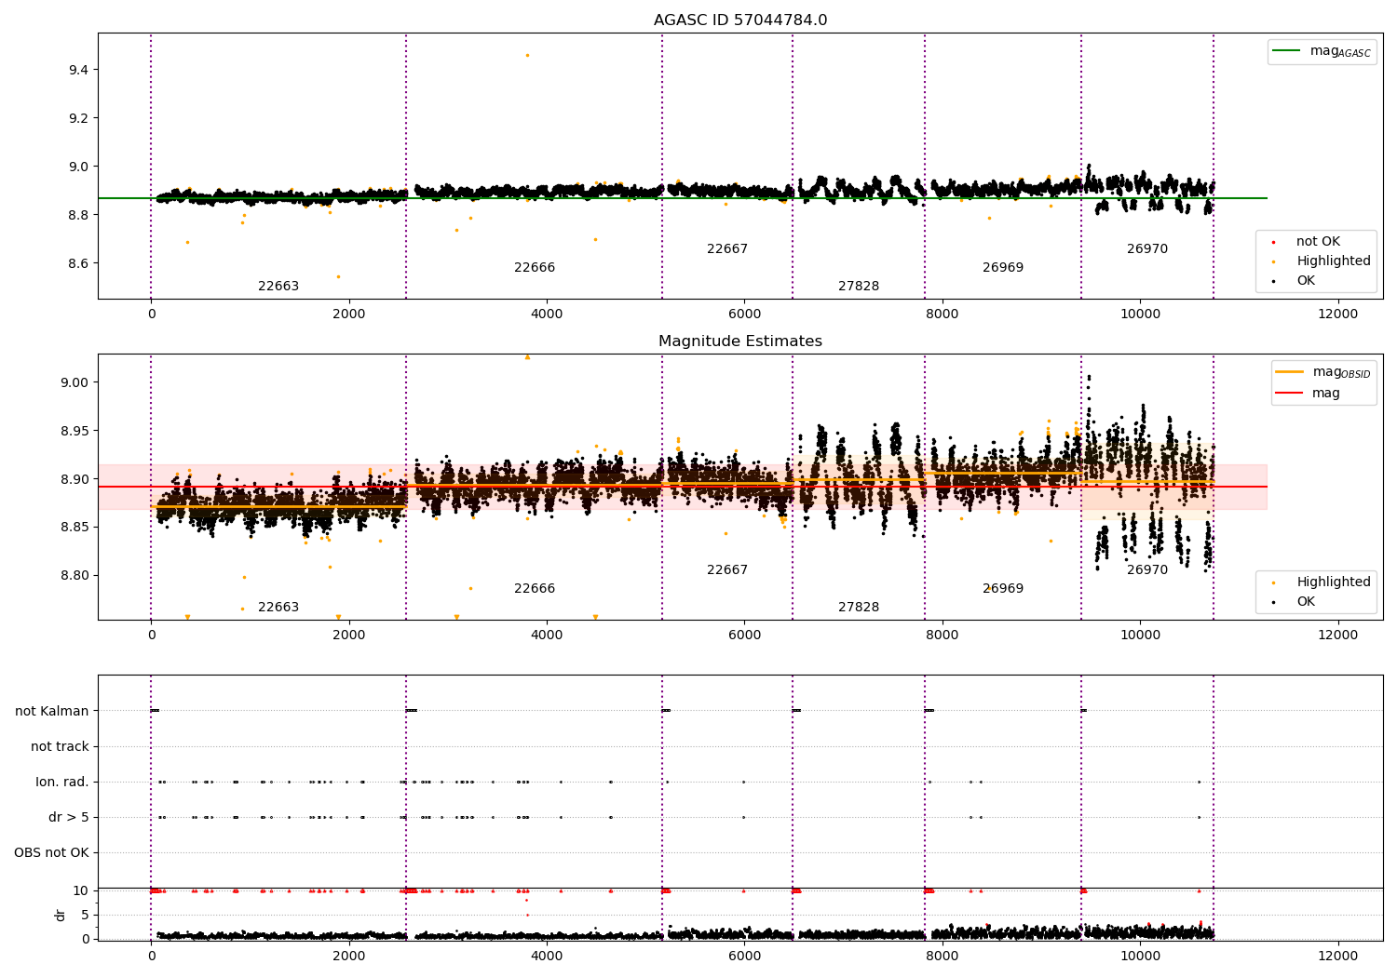The height and width of the screenshot is (977, 1397).
Task: Click the 6000 x-axis tick of middle plot
Action: click(x=744, y=635)
